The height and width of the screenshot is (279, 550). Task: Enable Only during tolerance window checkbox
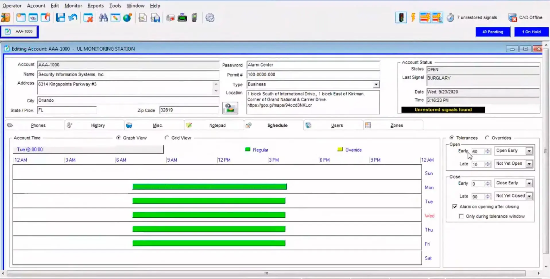461,216
